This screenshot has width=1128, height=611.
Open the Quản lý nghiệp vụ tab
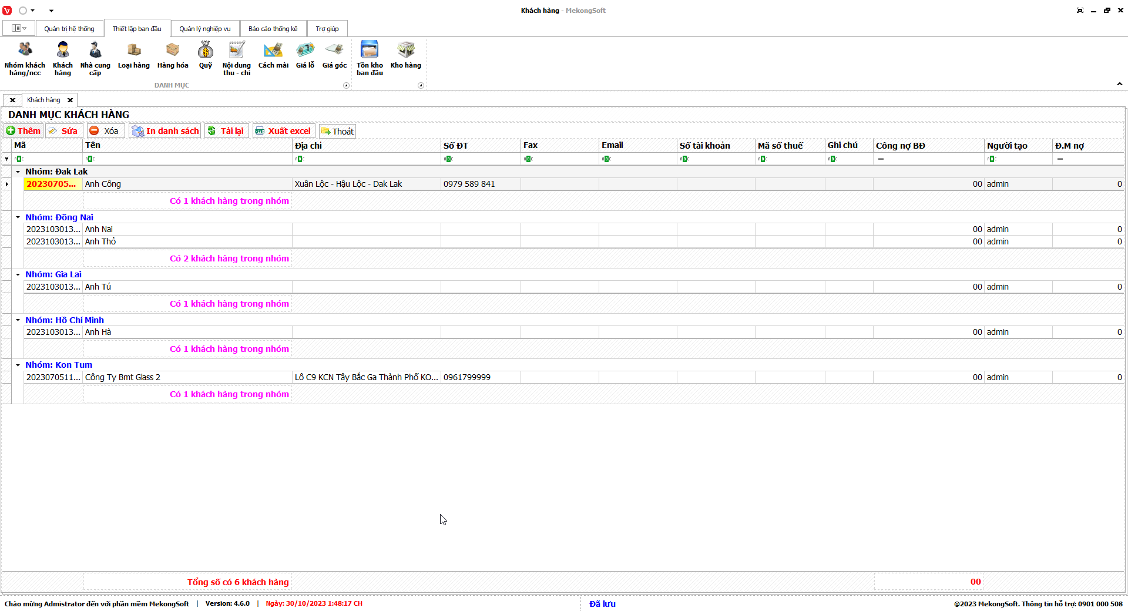[204, 29]
